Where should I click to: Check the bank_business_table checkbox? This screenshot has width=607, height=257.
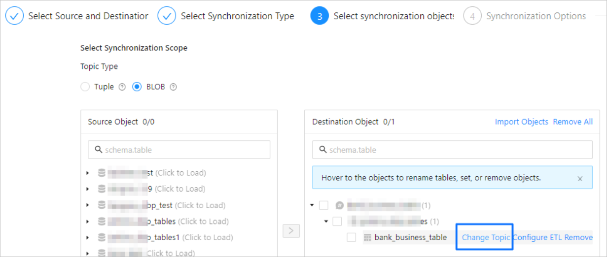coord(351,238)
